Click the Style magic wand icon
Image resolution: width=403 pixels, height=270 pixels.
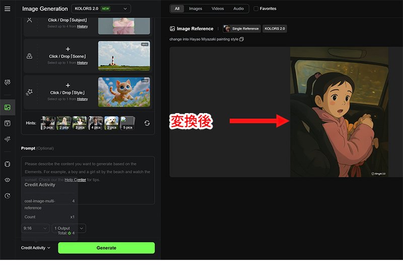(29, 93)
